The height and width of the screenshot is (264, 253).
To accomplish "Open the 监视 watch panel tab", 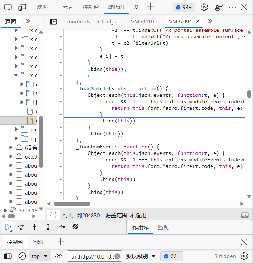I will 163,227.
